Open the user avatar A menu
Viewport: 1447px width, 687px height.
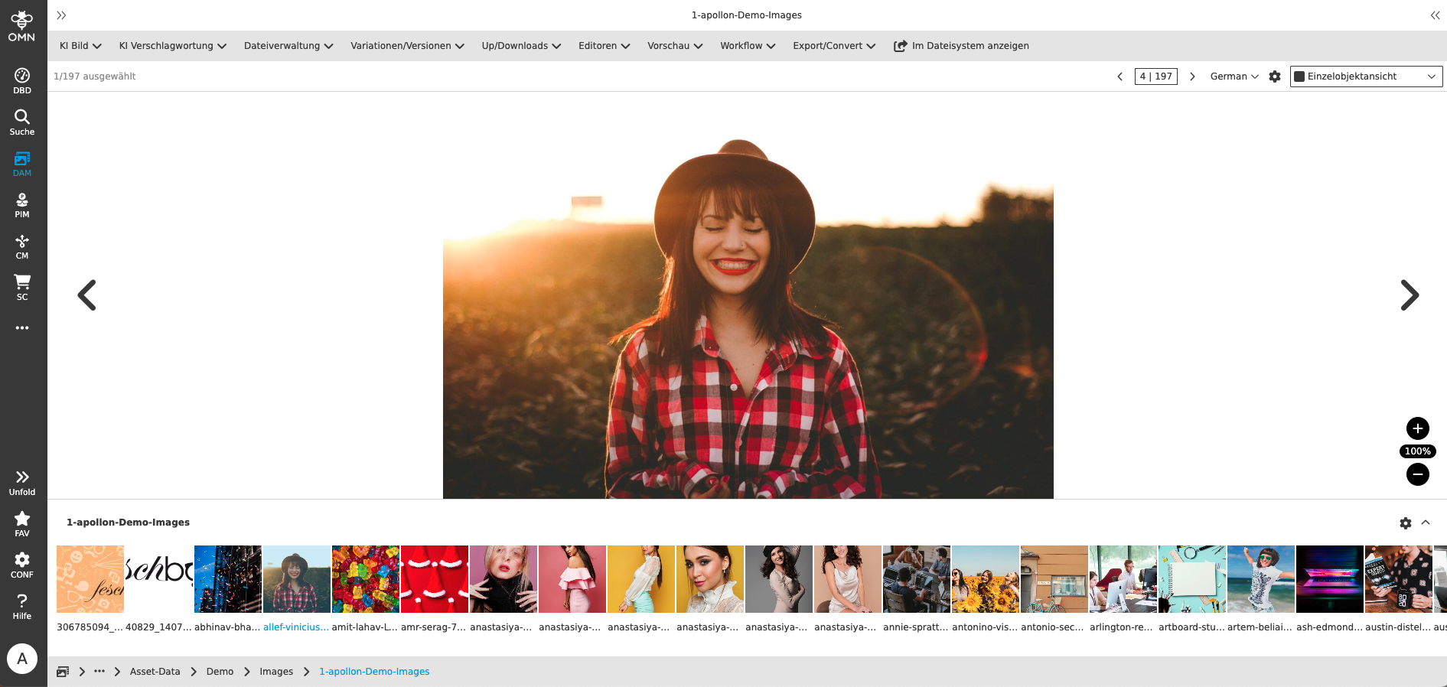pos(22,658)
